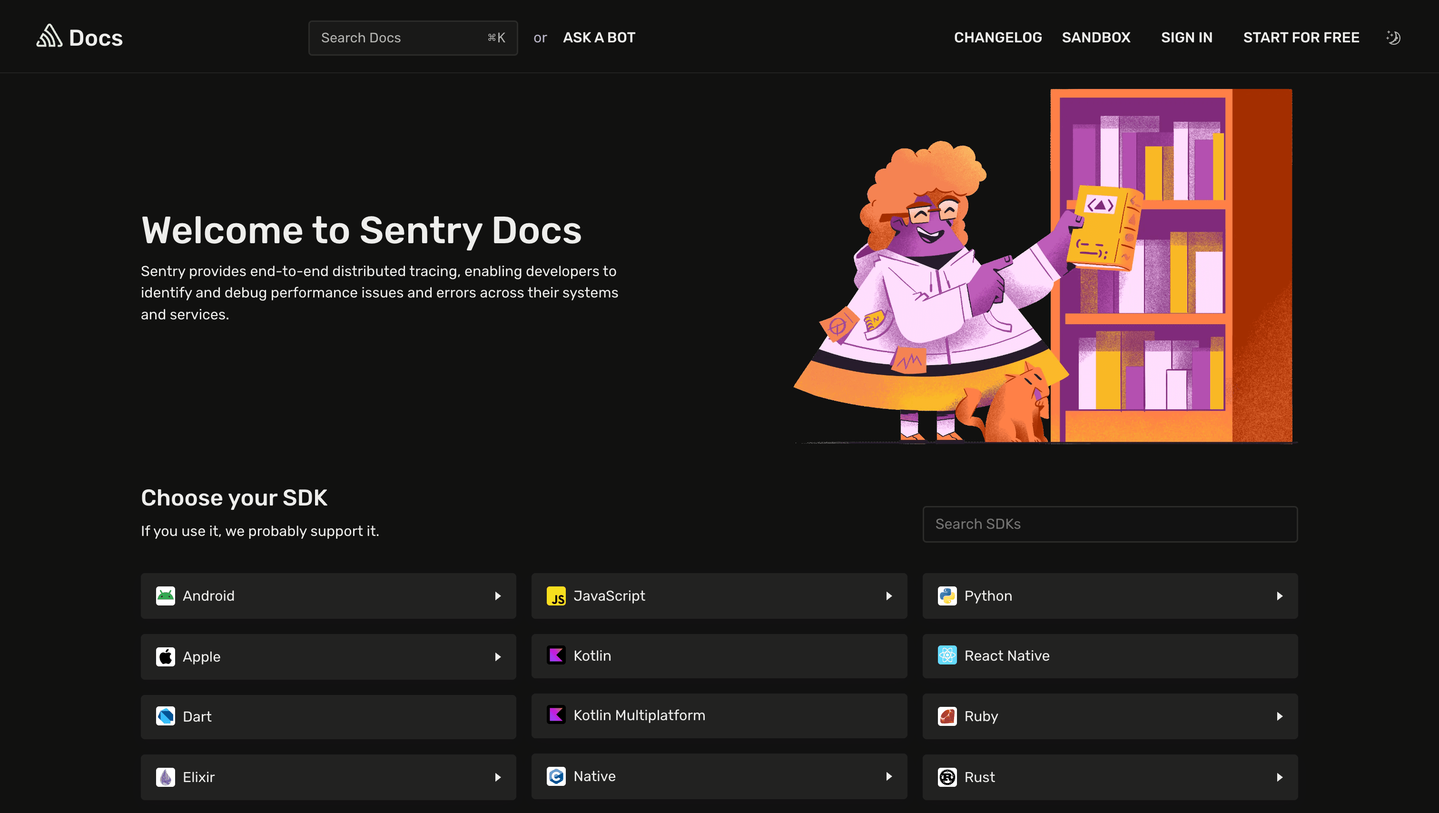Expand the JavaScript SDK options
The height and width of the screenshot is (813, 1439).
pos(888,595)
